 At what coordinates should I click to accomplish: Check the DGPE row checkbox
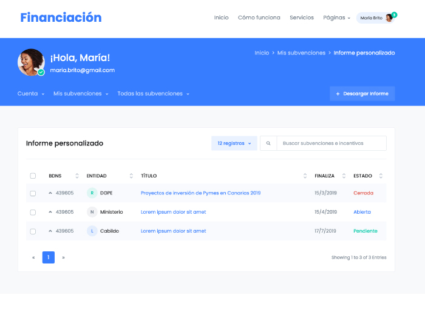(33, 193)
